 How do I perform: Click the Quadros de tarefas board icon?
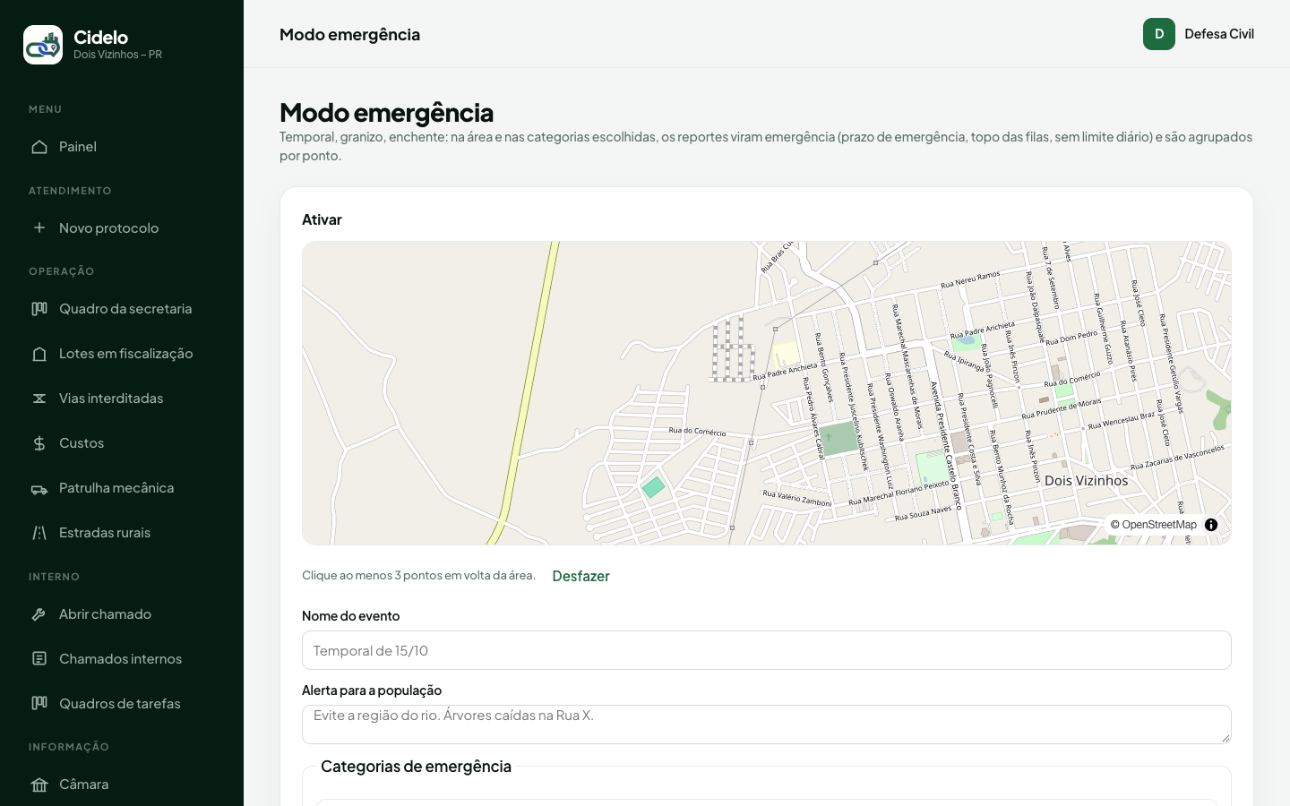pyautogui.click(x=39, y=704)
